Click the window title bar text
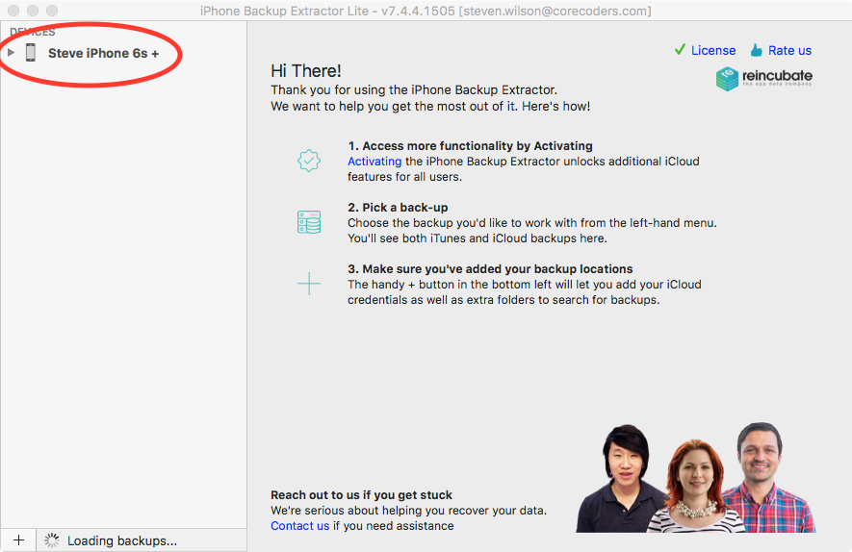 point(426,11)
